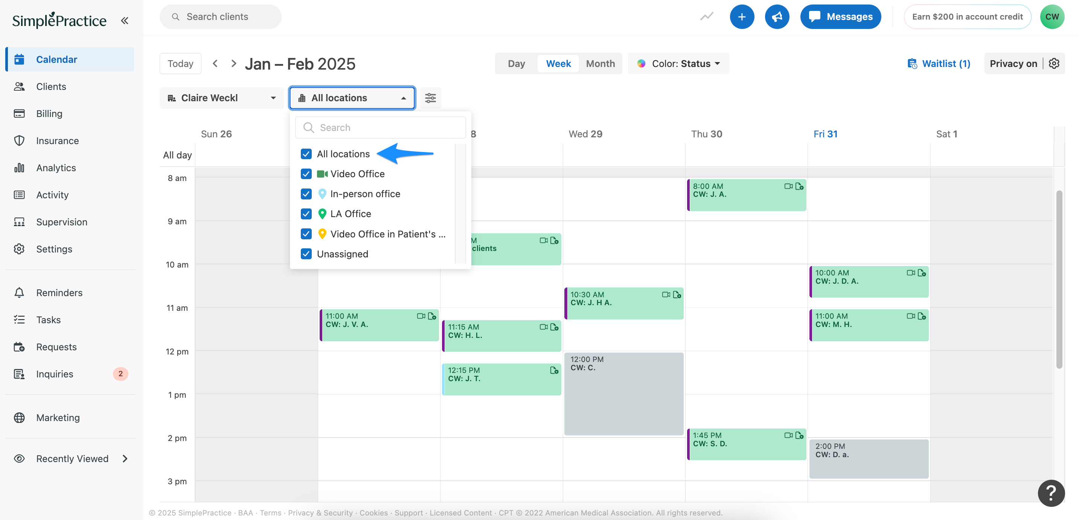Switch to Month view tab
The height and width of the screenshot is (520, 1079).
point(600,64)
